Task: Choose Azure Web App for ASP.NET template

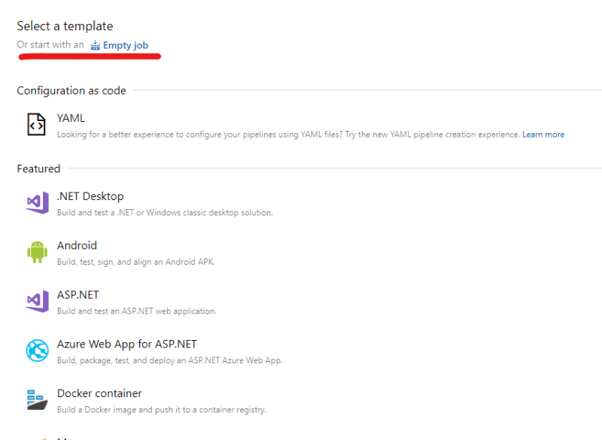Action: [126, 344]
